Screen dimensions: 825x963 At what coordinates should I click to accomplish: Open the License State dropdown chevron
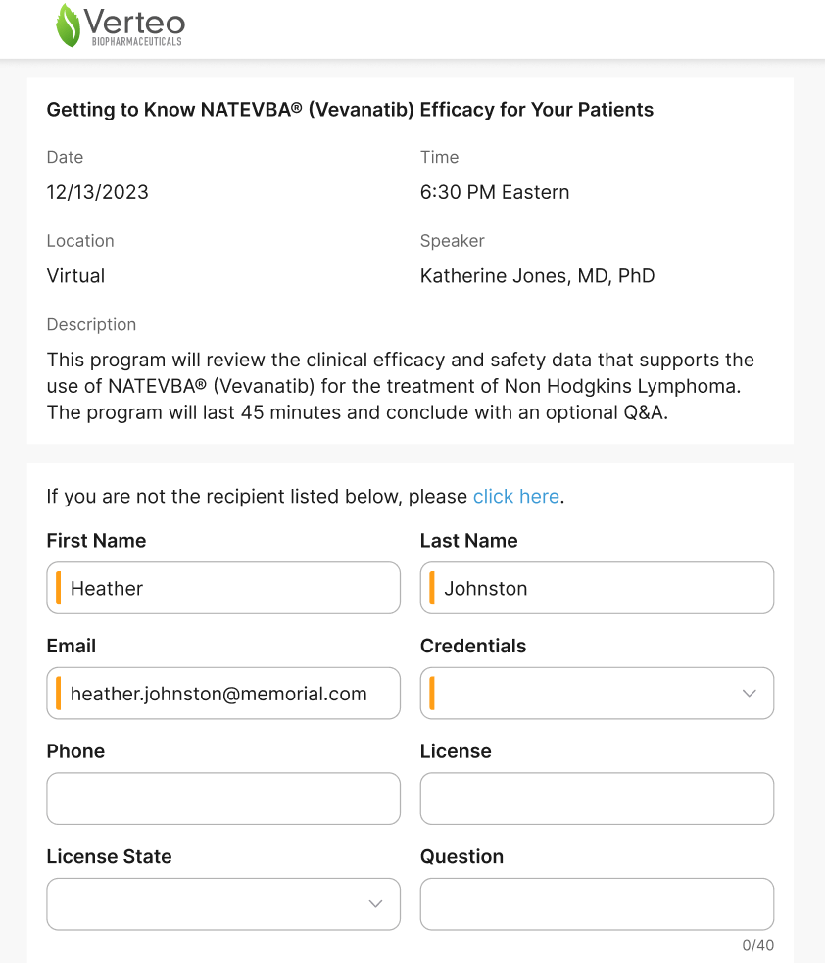tap(375, 904)
